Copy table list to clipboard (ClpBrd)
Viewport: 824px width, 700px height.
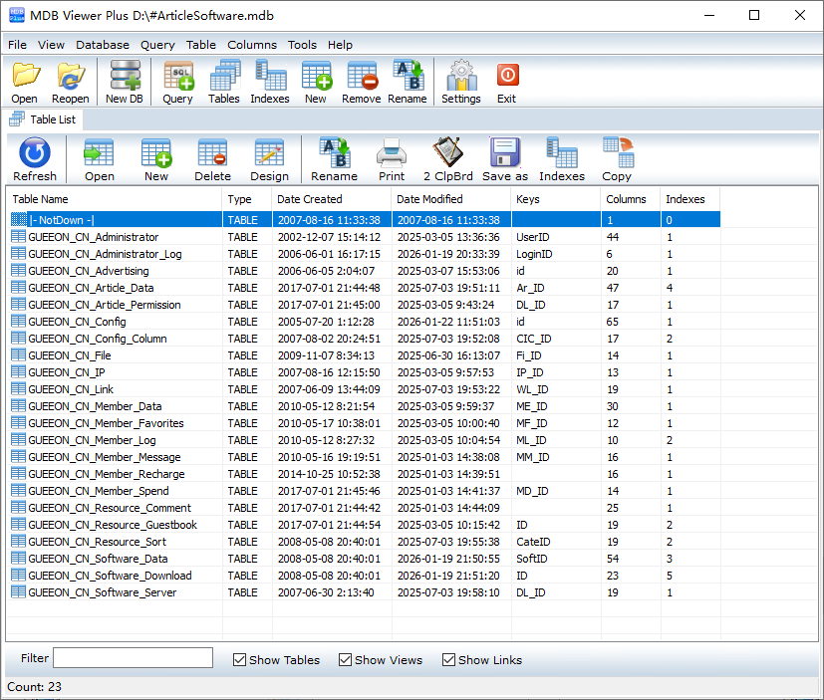click(447, 159)
